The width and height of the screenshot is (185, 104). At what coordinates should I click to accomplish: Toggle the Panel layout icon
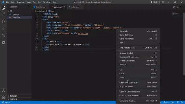(x=156, y=2)
